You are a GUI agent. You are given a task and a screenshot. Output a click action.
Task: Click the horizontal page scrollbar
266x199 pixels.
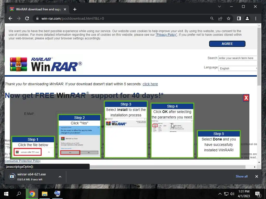click(168, 167)
